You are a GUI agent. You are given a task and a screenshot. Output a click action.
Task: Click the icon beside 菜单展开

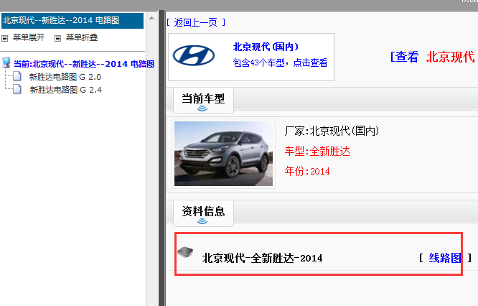tap(4, 39)
